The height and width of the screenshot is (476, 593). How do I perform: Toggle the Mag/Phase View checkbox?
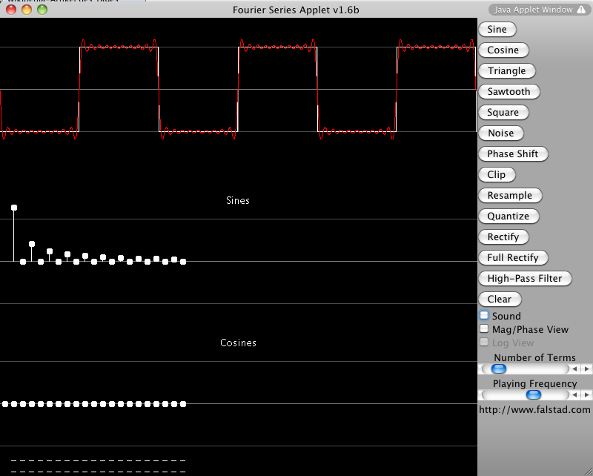[485, 329]
